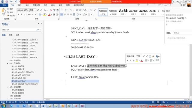Image resolution: width=192 pixels, height=108 pixels.
Task: Toggle Subscript formatting
Action: click(32, 14)
